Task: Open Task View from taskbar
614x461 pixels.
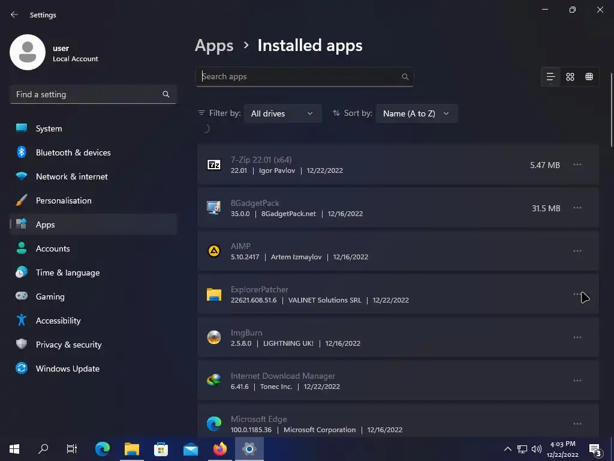Action: coord(72,449)
